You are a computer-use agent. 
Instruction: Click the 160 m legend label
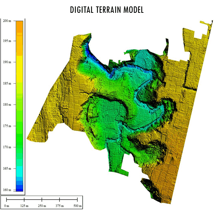tap(7, 190)
